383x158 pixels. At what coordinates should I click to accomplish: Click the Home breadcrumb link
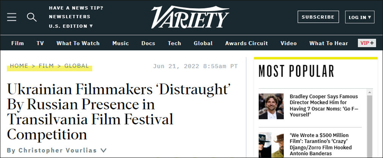click(x=19, y=66)
